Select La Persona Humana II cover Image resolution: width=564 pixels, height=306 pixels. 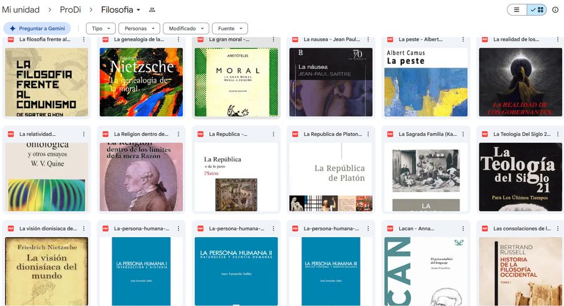point(236,271)
